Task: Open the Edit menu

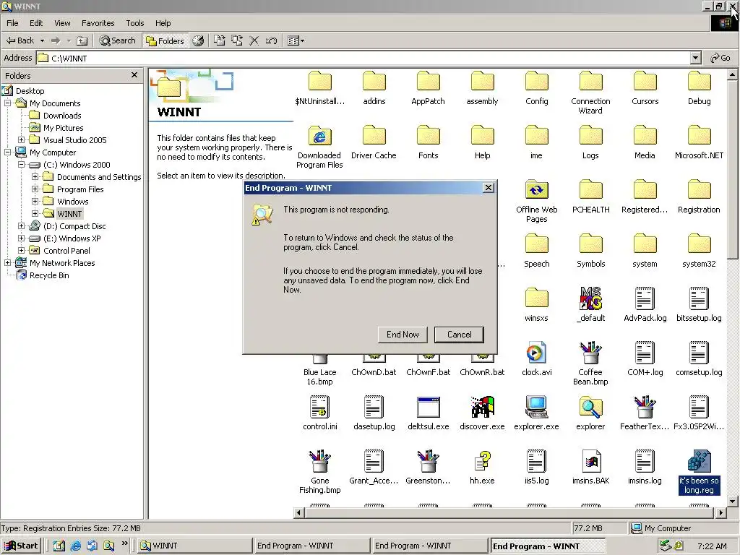Action: [x=36, y=23]
